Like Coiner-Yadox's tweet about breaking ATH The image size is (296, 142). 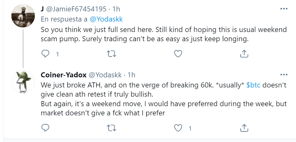point(178,128)
